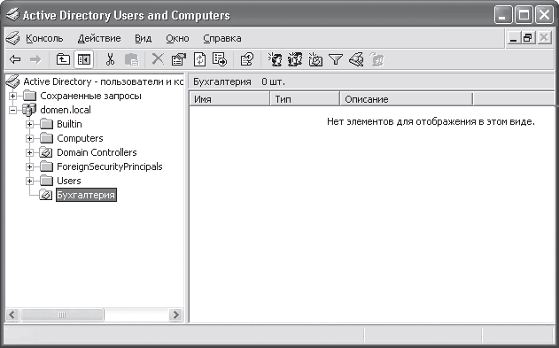Click the Refresh toolbar icon
559x348 pixels.
(199, 59)
